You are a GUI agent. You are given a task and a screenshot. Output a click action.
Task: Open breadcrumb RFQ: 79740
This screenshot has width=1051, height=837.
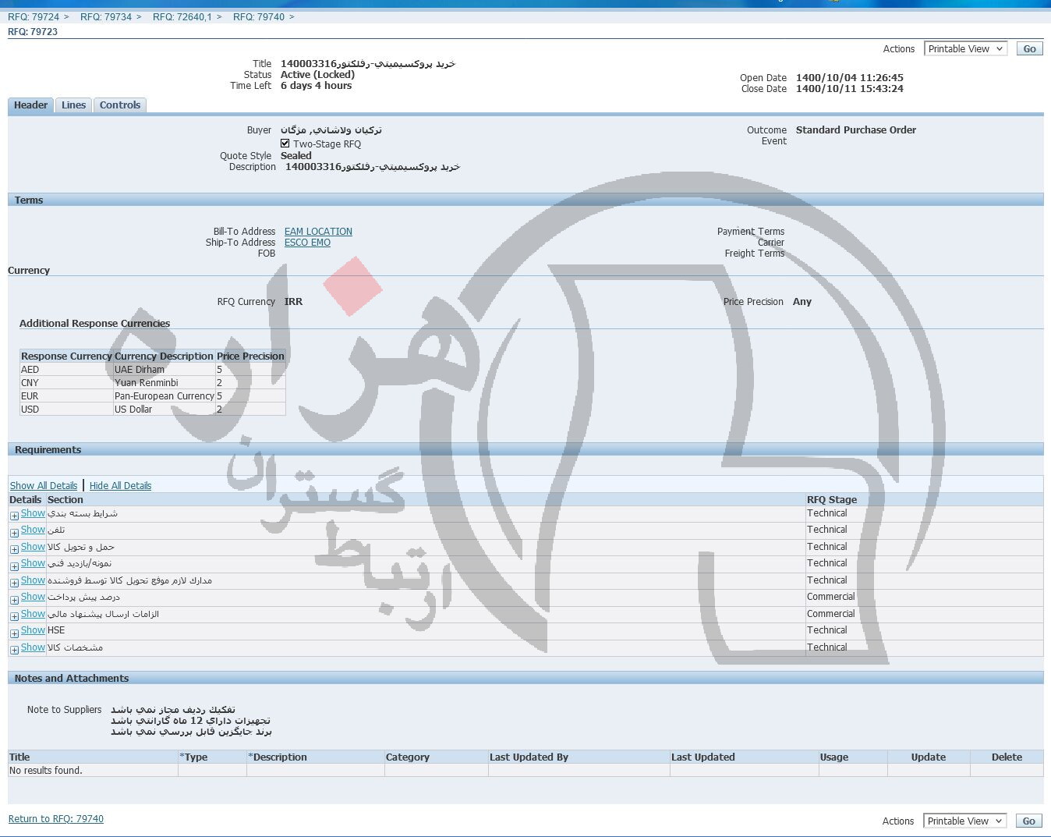(x=259, y=16)
